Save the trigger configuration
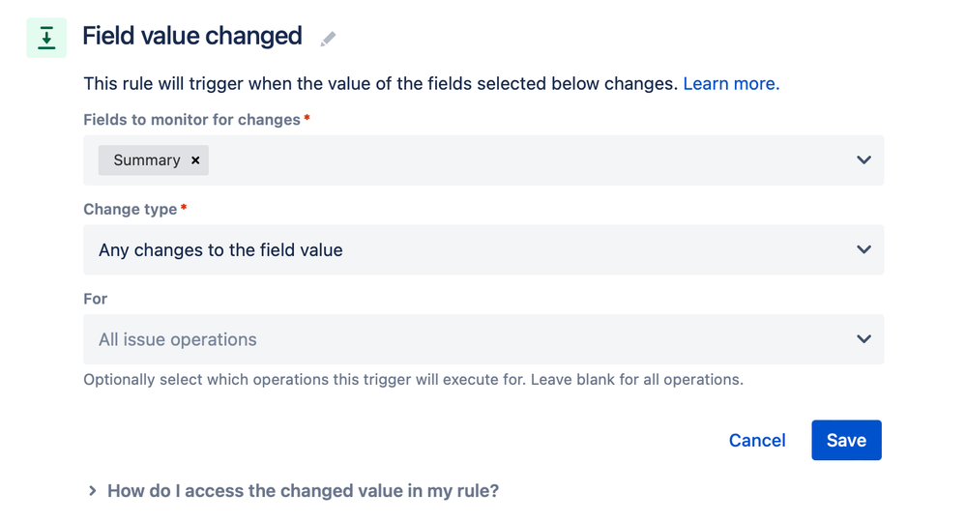Screen dimensions: 965x521 tap(846, 440)
